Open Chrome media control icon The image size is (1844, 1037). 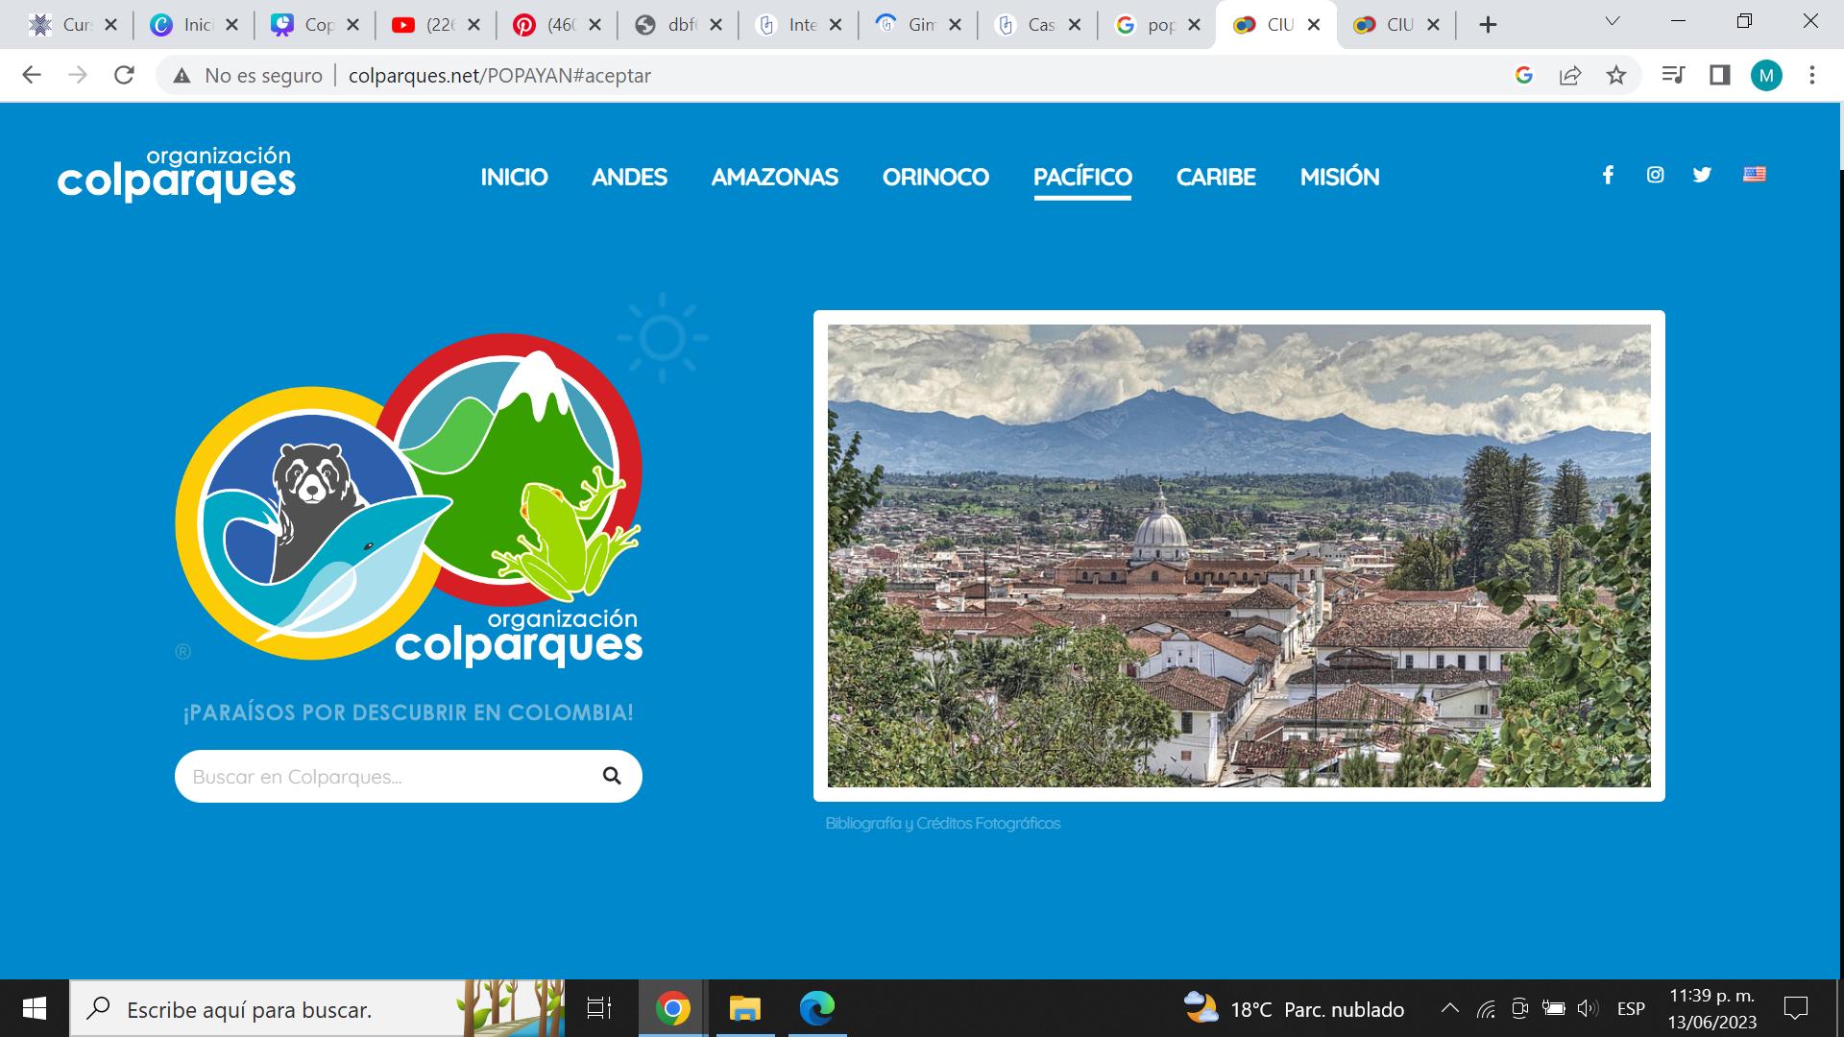tap(1673, 76)
